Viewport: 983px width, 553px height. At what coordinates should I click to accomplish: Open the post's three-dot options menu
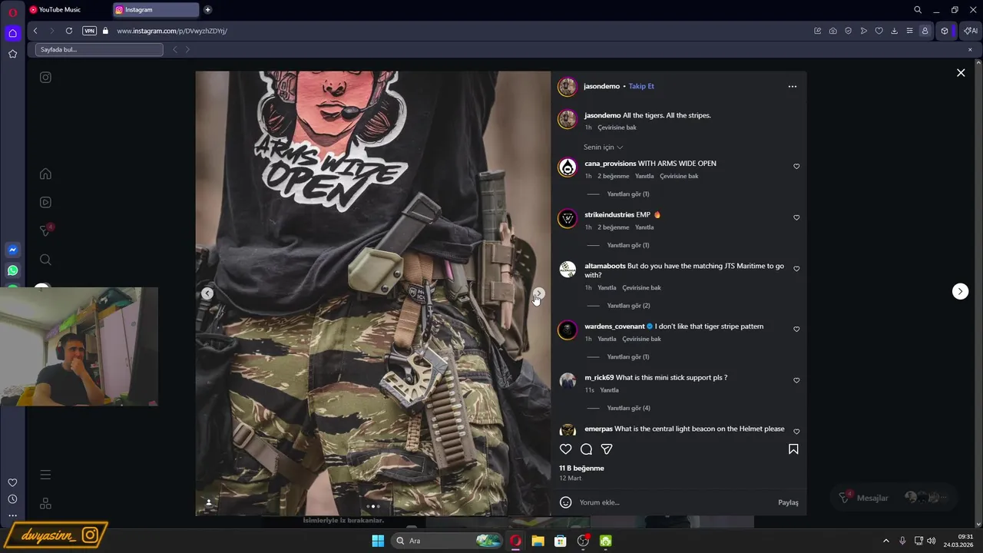point(793,87)
